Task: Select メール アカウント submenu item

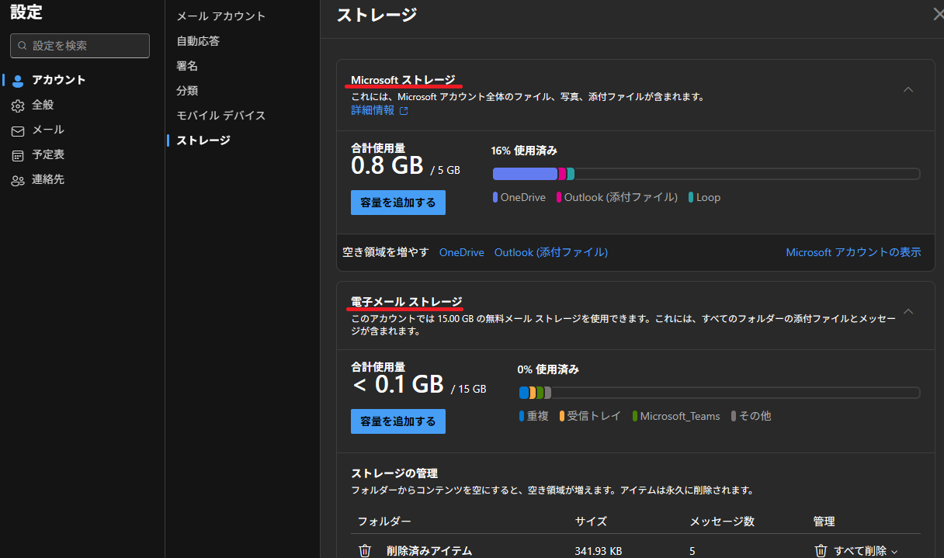Action: tap(221, 16)
